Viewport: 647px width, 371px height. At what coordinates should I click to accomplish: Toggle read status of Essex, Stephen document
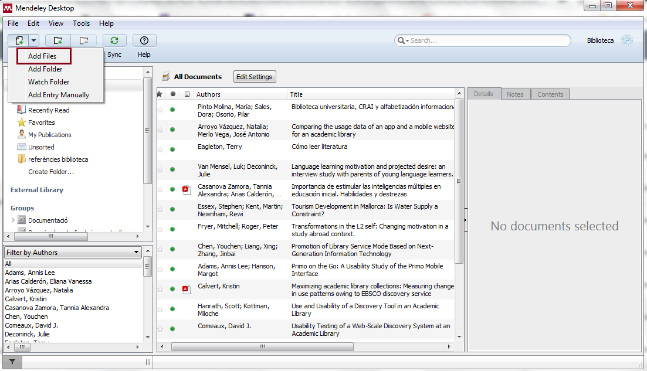pos(172,209)
